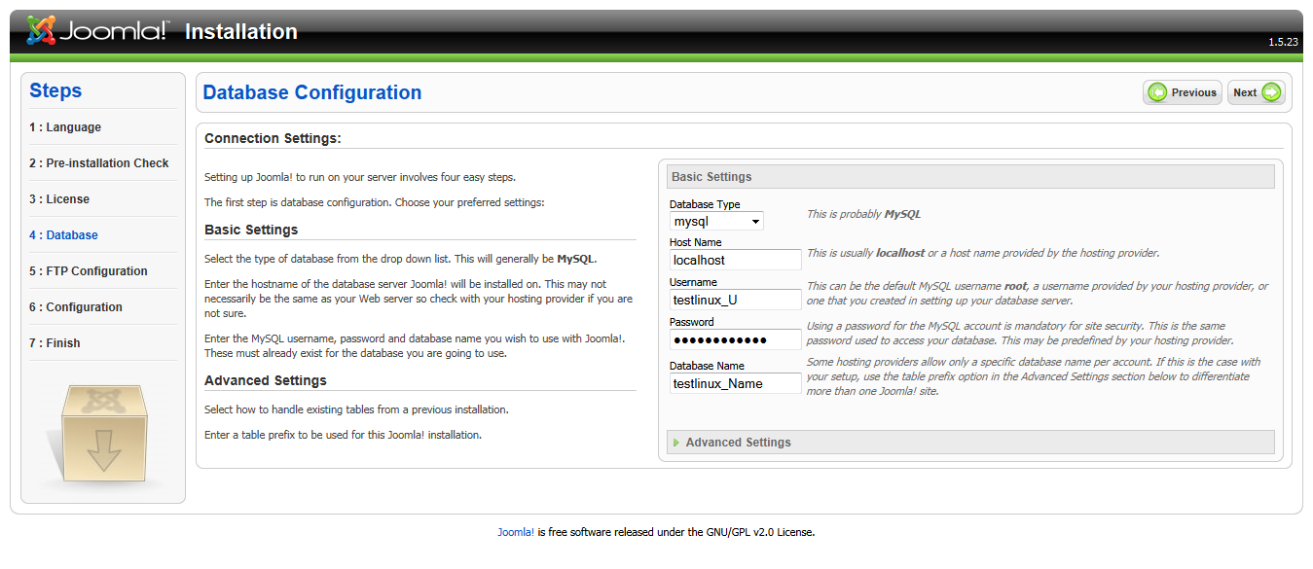The image size is (1313, 569).
Task: Click the Database Name label
Action: [708, 366]
